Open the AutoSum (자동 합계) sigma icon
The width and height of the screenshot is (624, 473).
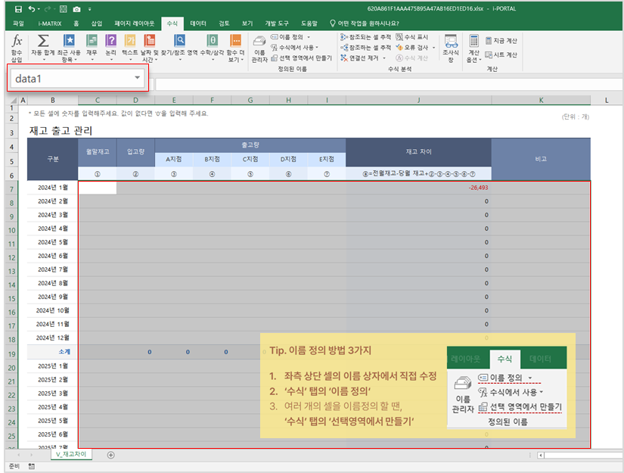click(44, 42)
